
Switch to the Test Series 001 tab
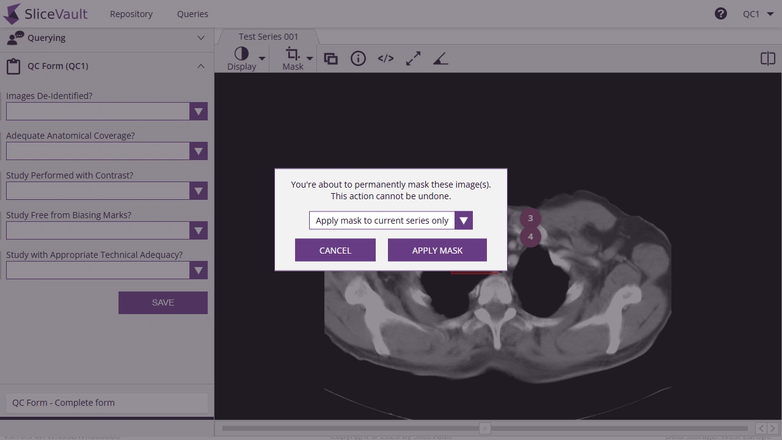coord(268,37)
